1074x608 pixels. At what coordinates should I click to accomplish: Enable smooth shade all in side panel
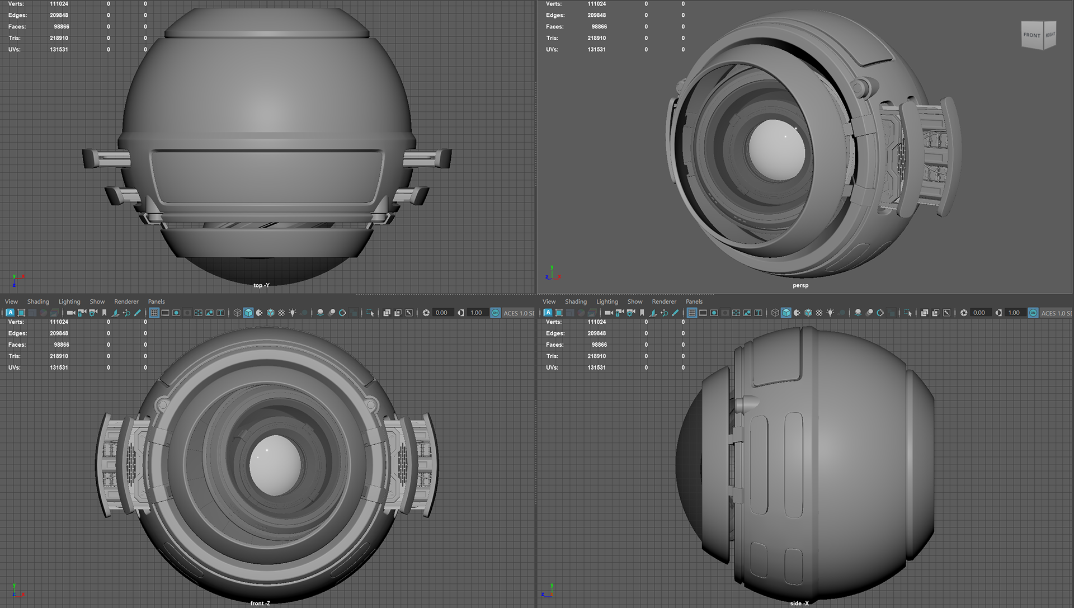point(786,313)
